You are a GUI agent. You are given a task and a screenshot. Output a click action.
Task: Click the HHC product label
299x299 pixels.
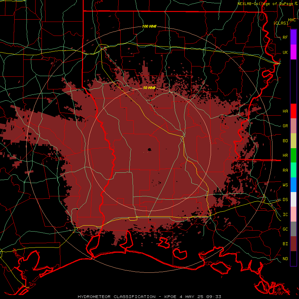tap(292, 20)
